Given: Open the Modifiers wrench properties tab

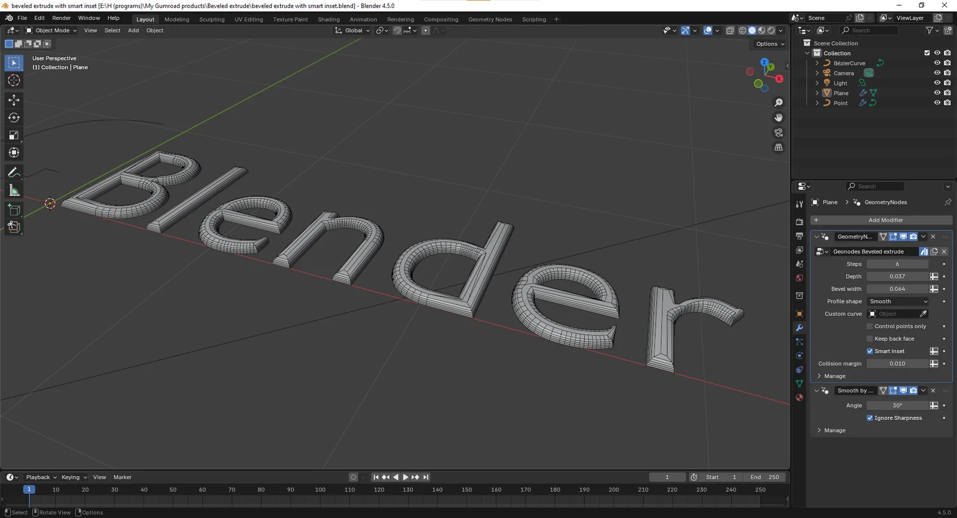Looking at the screenshot, I should 799,328.
